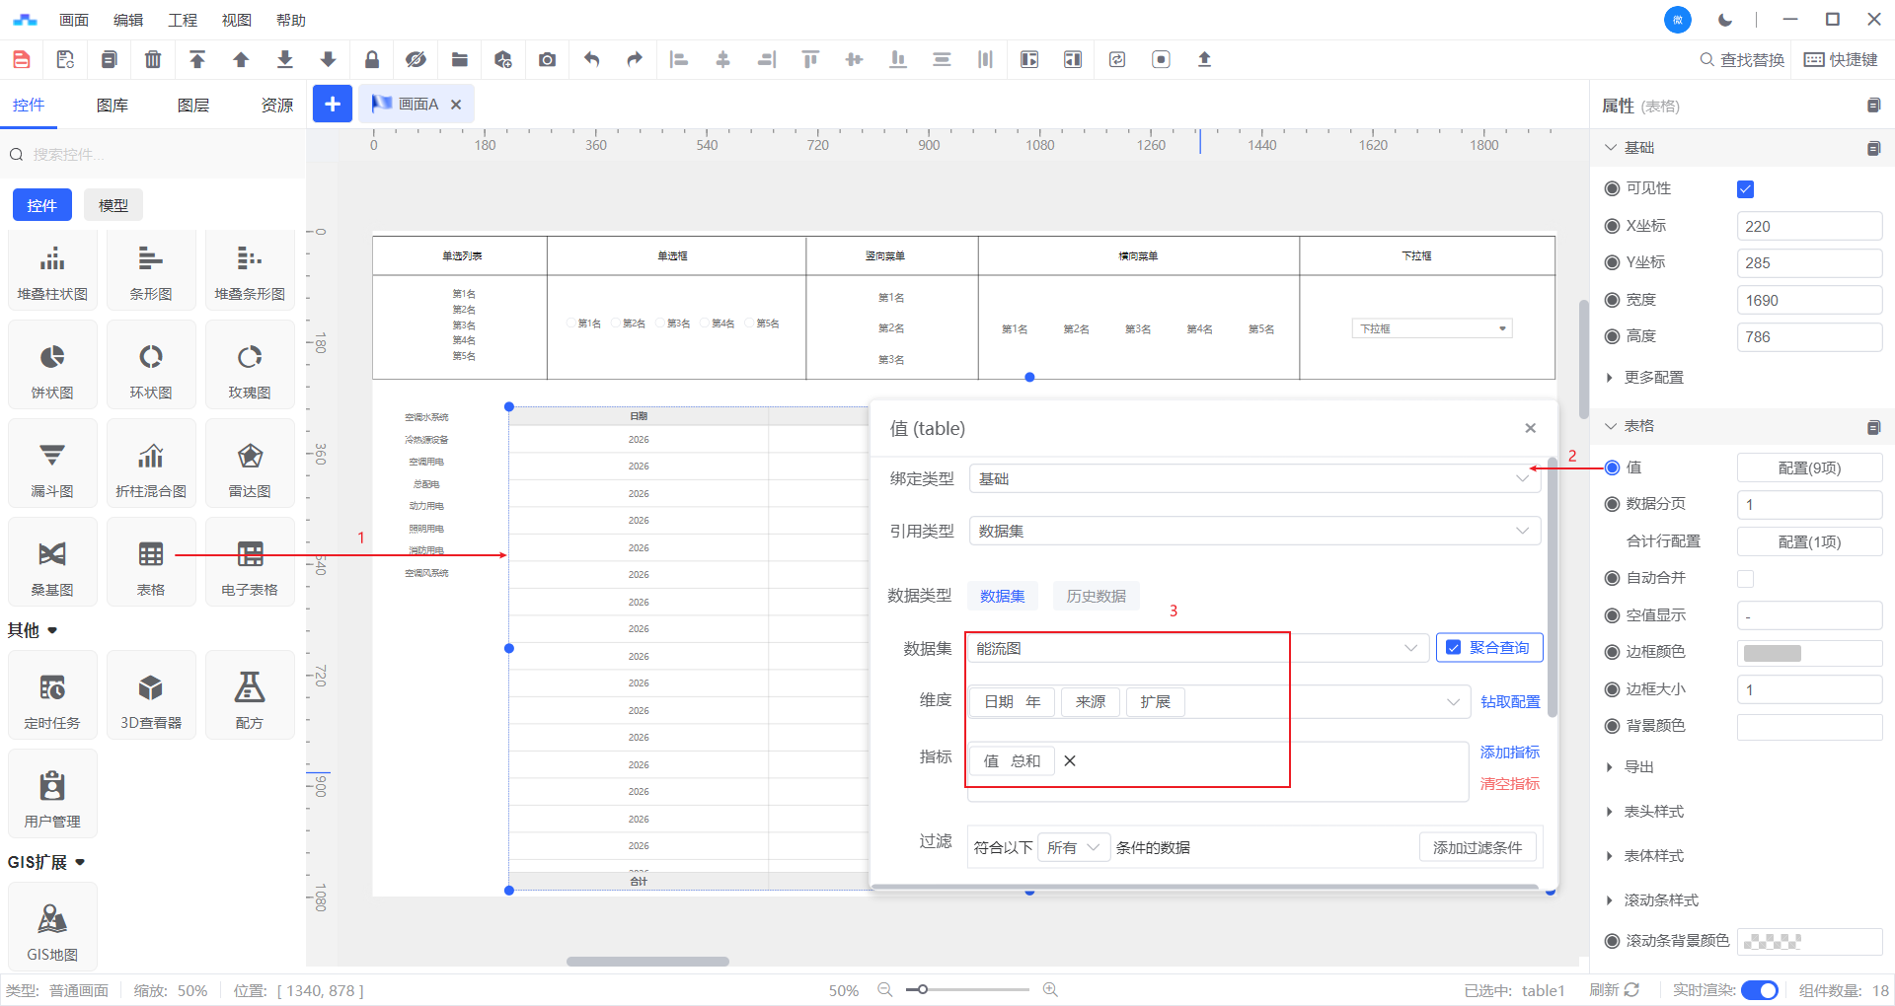Select the radar chart (雷达图) widget
Image resolution: width=1895 pixels, height=1006 pixels.
[250, 465]
